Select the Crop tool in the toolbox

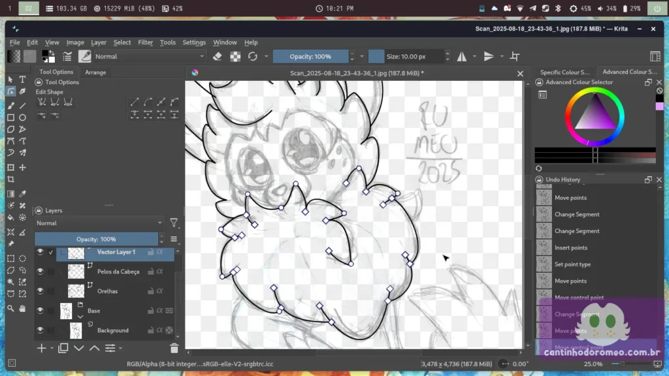pyautogui.click(x=10, y=180)
